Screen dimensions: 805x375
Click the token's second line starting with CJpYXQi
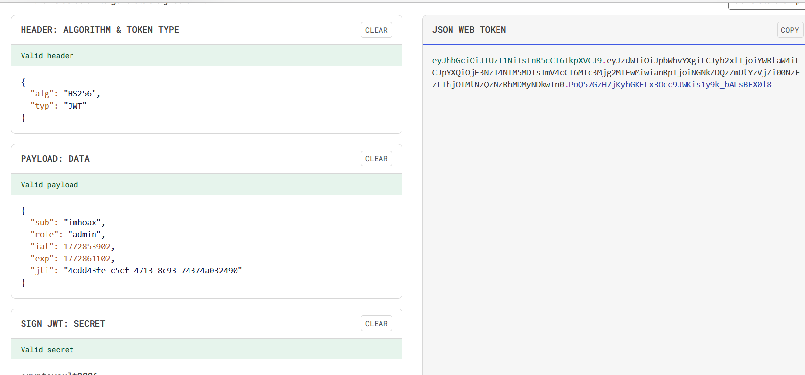click(x=615, y=73)
